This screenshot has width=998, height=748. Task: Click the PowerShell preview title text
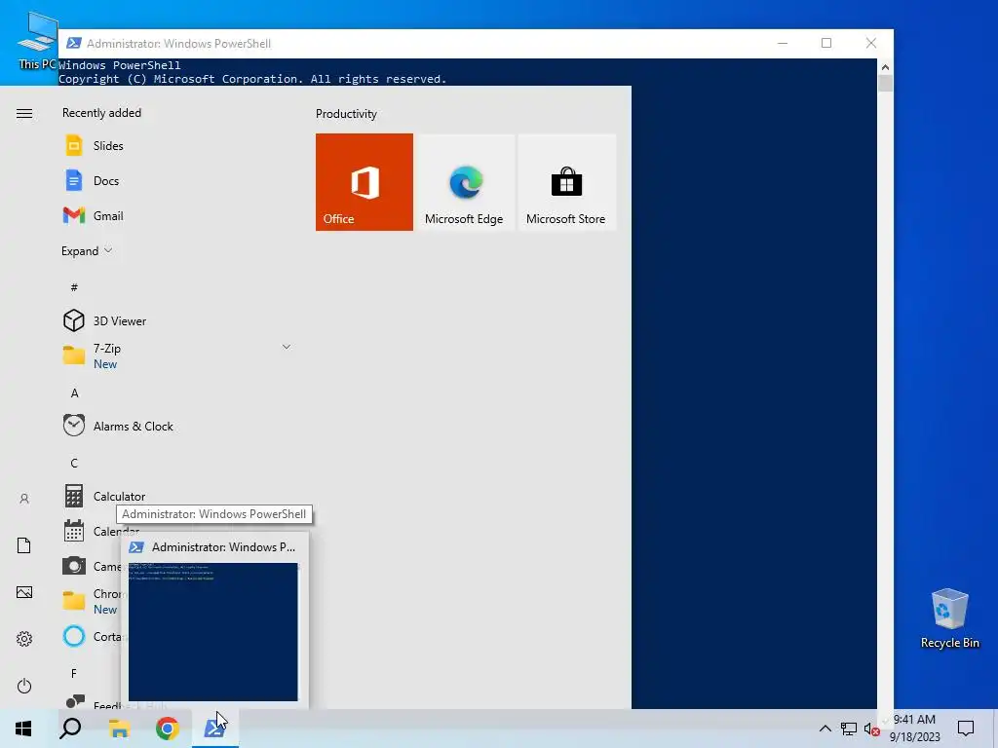[223, 547]
